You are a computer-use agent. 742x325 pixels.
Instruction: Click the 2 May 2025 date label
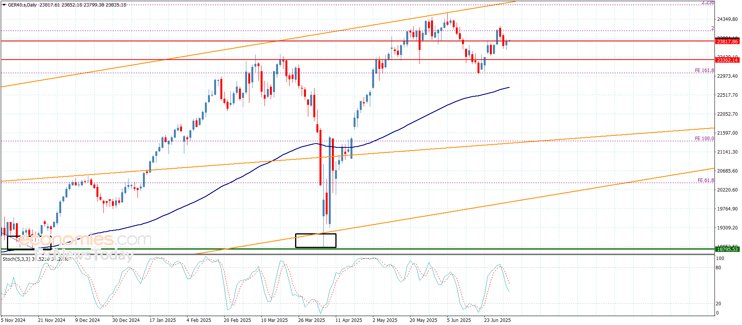(x=385, y=320)
